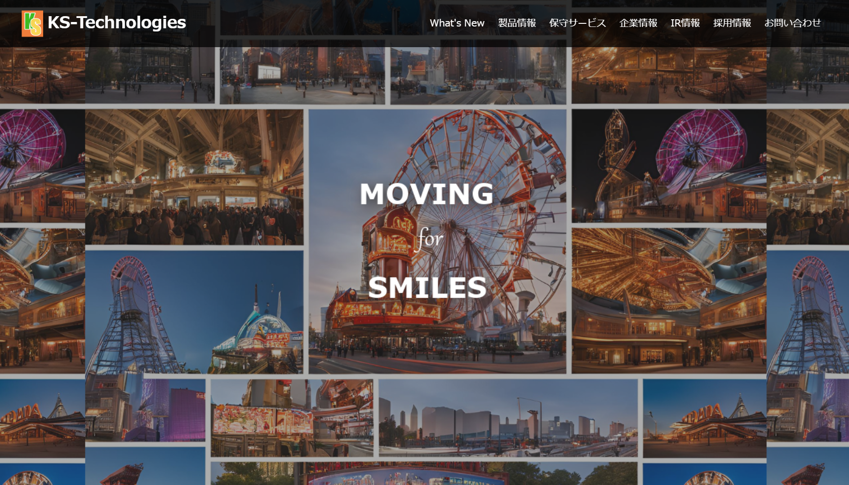Click the KS-Technologies site title text

pos(116,22)
